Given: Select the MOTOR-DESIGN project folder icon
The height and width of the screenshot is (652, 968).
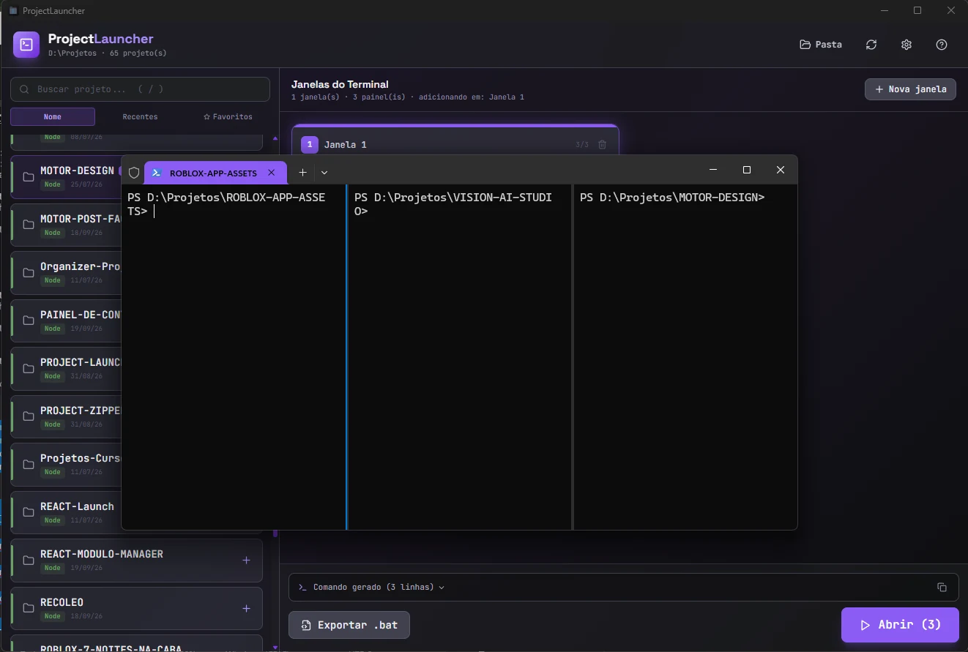Looking at the screenshot, I should (x=29, y=177).
